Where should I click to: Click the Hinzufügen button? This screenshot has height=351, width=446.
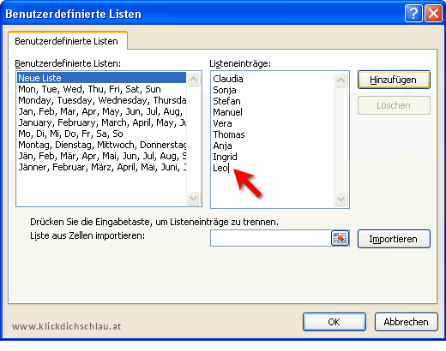tap(394, 80)
